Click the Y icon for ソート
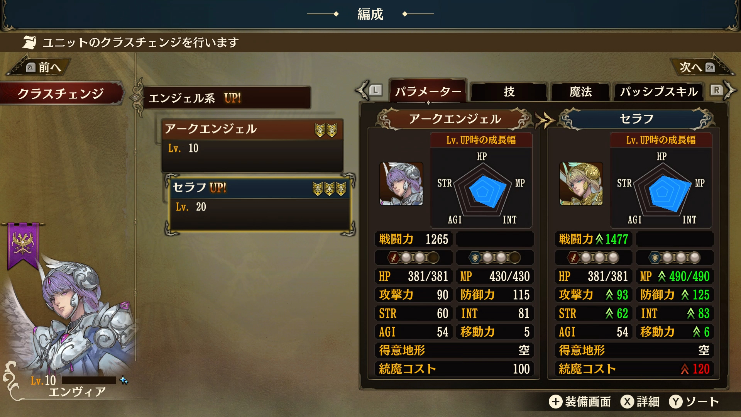 coord(676,402)
